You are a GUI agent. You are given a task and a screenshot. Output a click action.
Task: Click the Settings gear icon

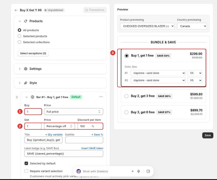click(26, 69)
